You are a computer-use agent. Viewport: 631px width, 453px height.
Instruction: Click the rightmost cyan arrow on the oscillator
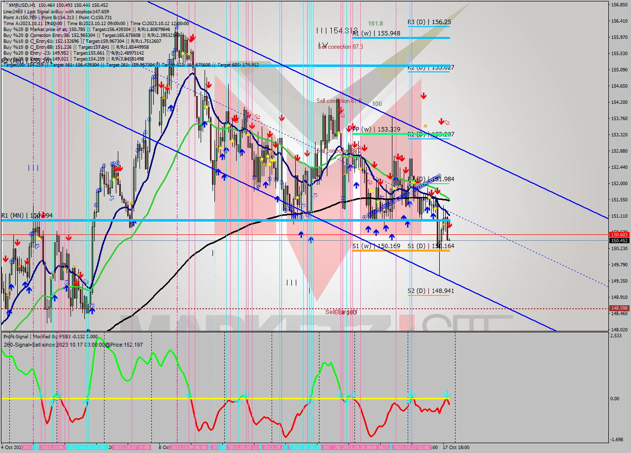[x=446, y=394]
